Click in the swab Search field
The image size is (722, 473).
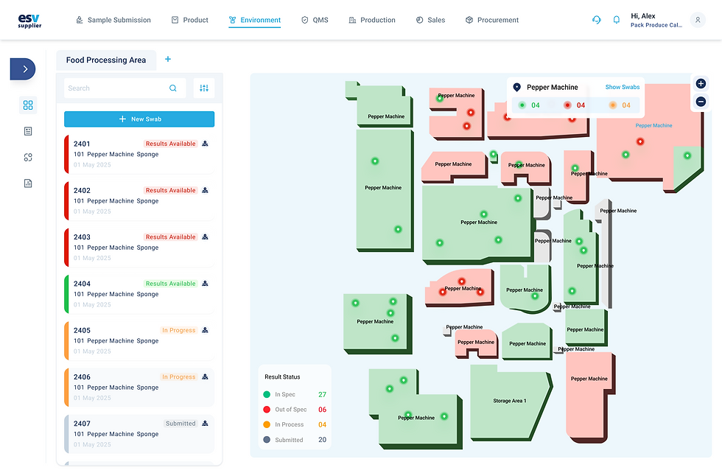point(125,88)
